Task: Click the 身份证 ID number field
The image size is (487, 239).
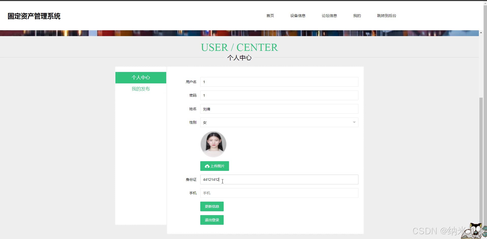Action: [279, 180]
